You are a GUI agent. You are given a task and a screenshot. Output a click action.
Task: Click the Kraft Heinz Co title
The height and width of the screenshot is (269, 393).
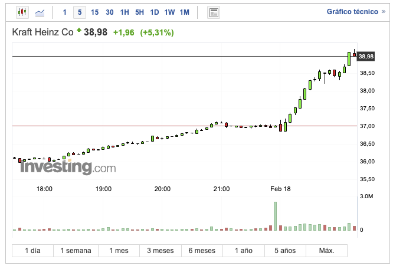(42, 33)
